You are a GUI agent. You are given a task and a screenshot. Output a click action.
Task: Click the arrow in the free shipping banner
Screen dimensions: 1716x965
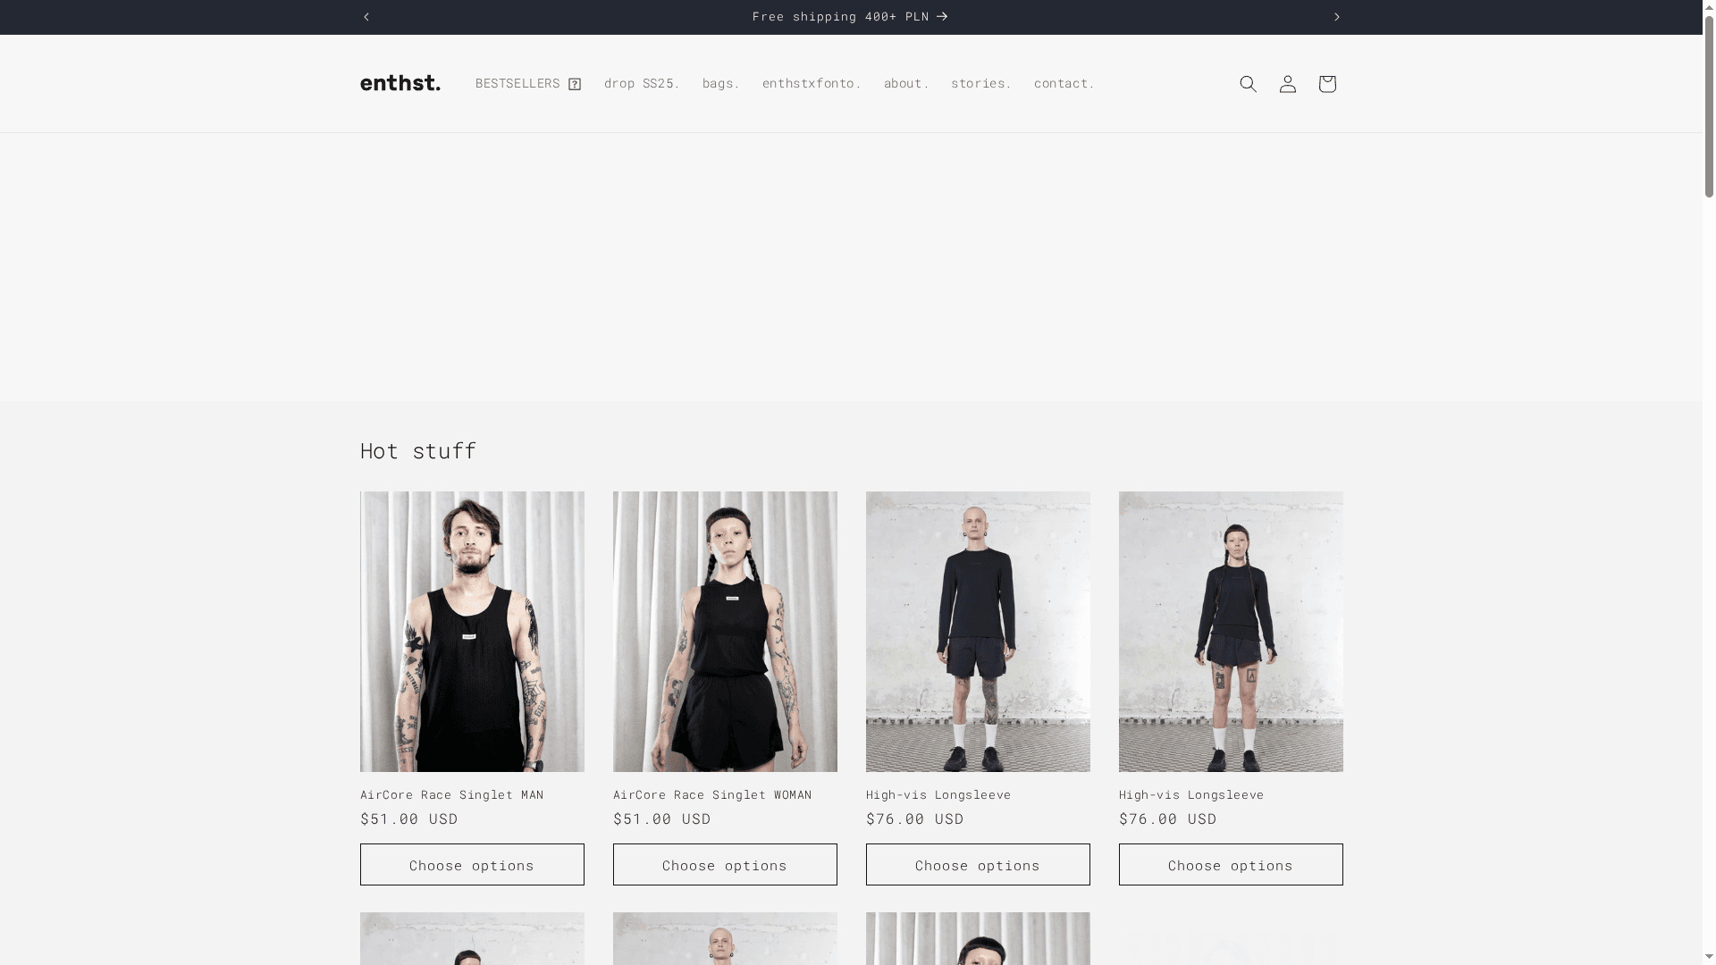(x=941, y=16)
